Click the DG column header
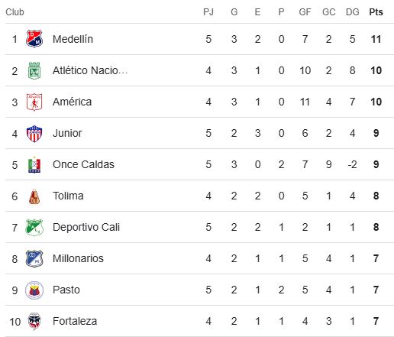 [x=352, y=12]
